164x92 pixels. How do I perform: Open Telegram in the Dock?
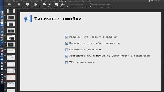[x=2, y=32]
